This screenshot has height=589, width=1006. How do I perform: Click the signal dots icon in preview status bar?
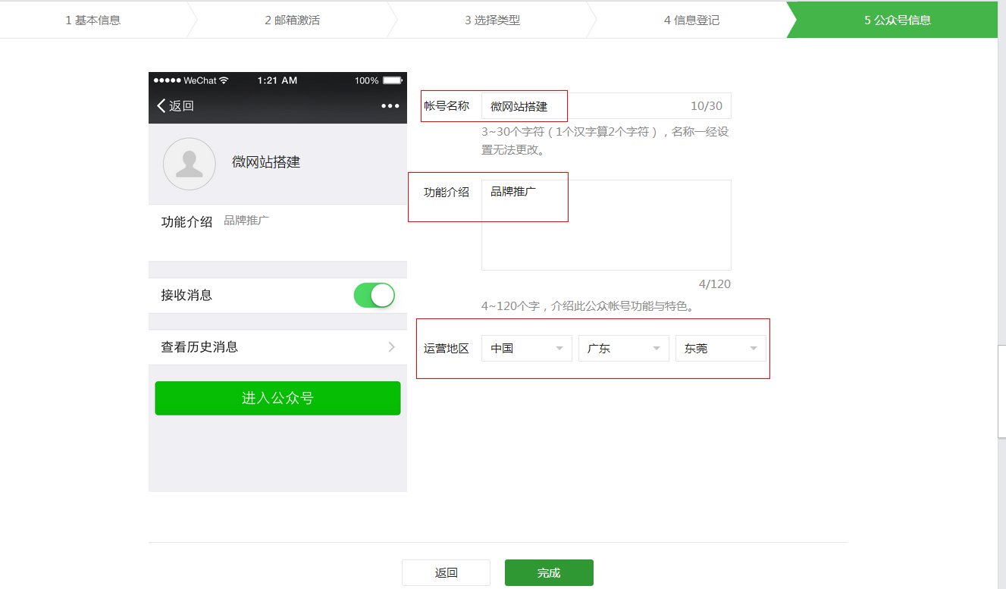(x=166, y=80)
